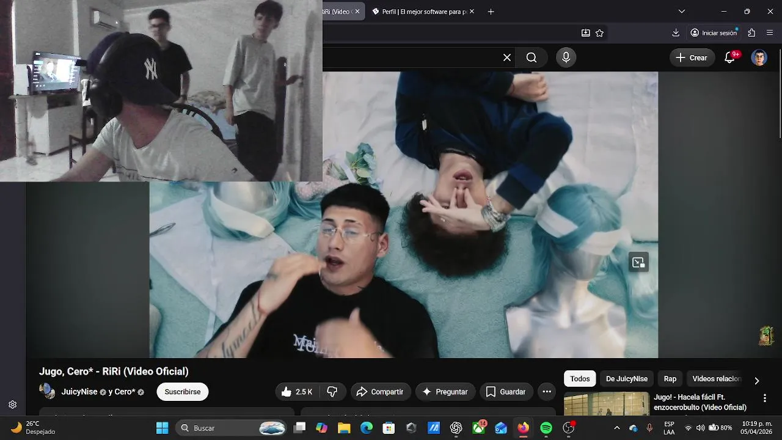Click the YouTube search magnifier button

tap(532, 57)
